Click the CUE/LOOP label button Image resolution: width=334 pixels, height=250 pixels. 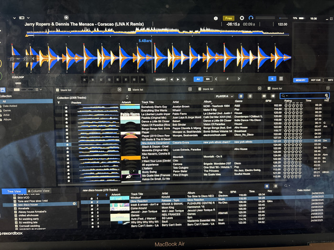tap(18, 77)
